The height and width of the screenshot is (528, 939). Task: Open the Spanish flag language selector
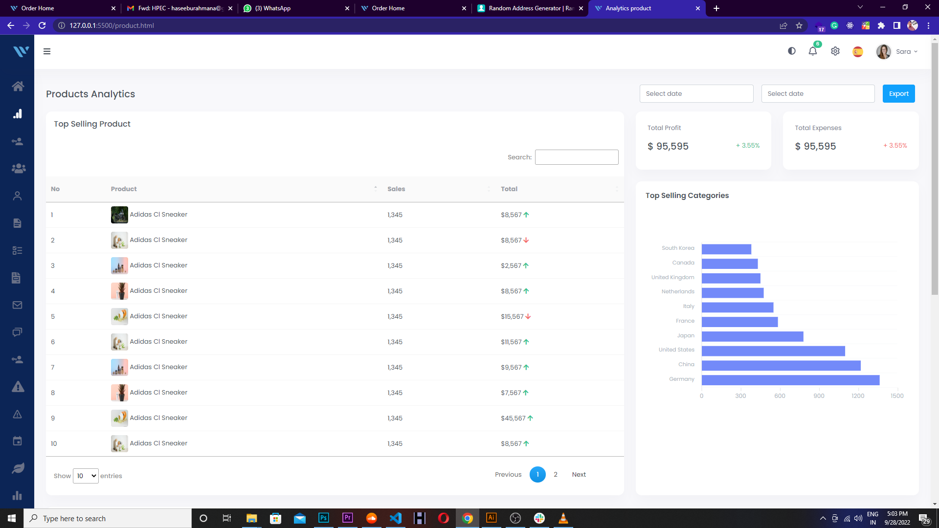858,52
